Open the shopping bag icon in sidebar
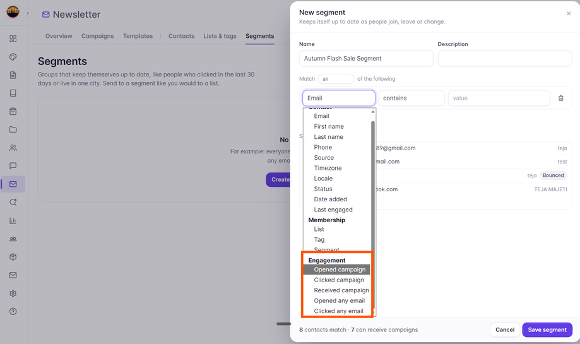The image size is (580, 344). 13,111
